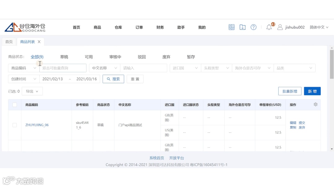334x187 pixels.
Task: Open the 我的 top menu
Action: click(x=202, y=27)
